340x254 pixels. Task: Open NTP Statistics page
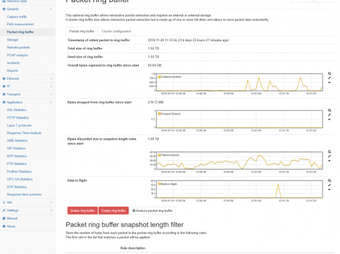click(17, 156)
